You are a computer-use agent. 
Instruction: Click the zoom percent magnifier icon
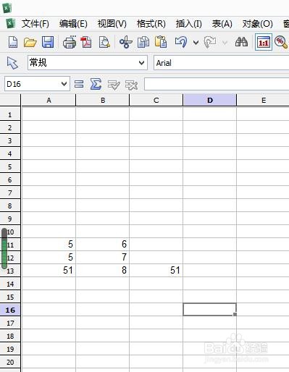coord(281,42)
